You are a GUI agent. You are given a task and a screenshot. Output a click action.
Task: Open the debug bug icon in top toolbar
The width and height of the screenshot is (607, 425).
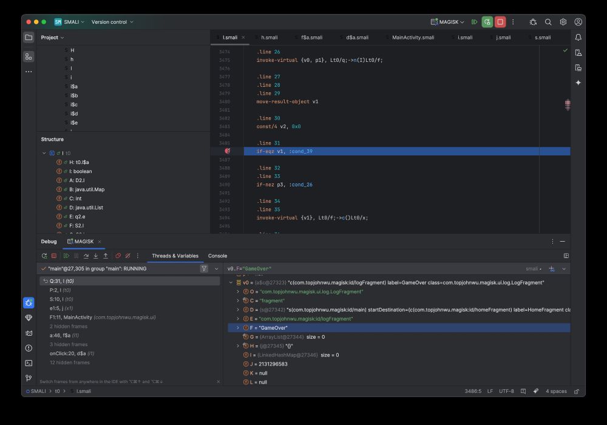coord(533,22)
